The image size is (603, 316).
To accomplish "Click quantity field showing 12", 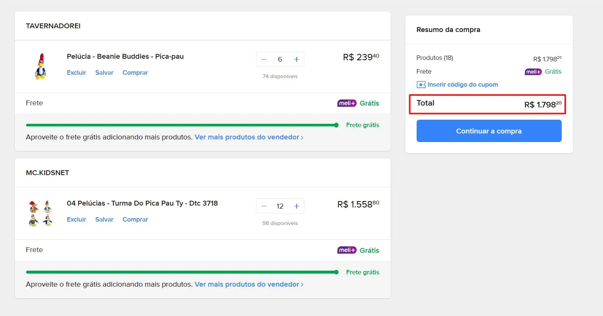I will click(280, 206).
